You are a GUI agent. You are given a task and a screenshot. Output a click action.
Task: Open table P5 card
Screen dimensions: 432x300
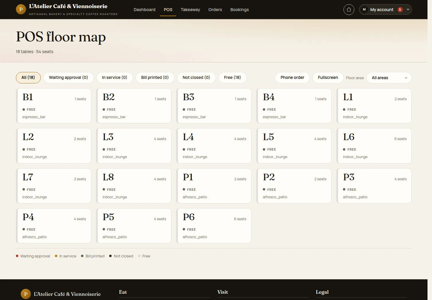(x=134, y=226)
